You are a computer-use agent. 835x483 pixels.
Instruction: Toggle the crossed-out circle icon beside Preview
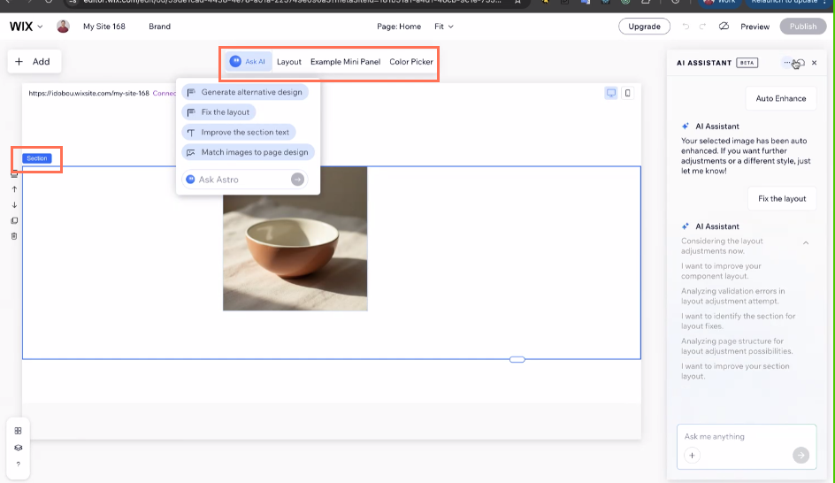pyautogui.click(x=724, y=27)
